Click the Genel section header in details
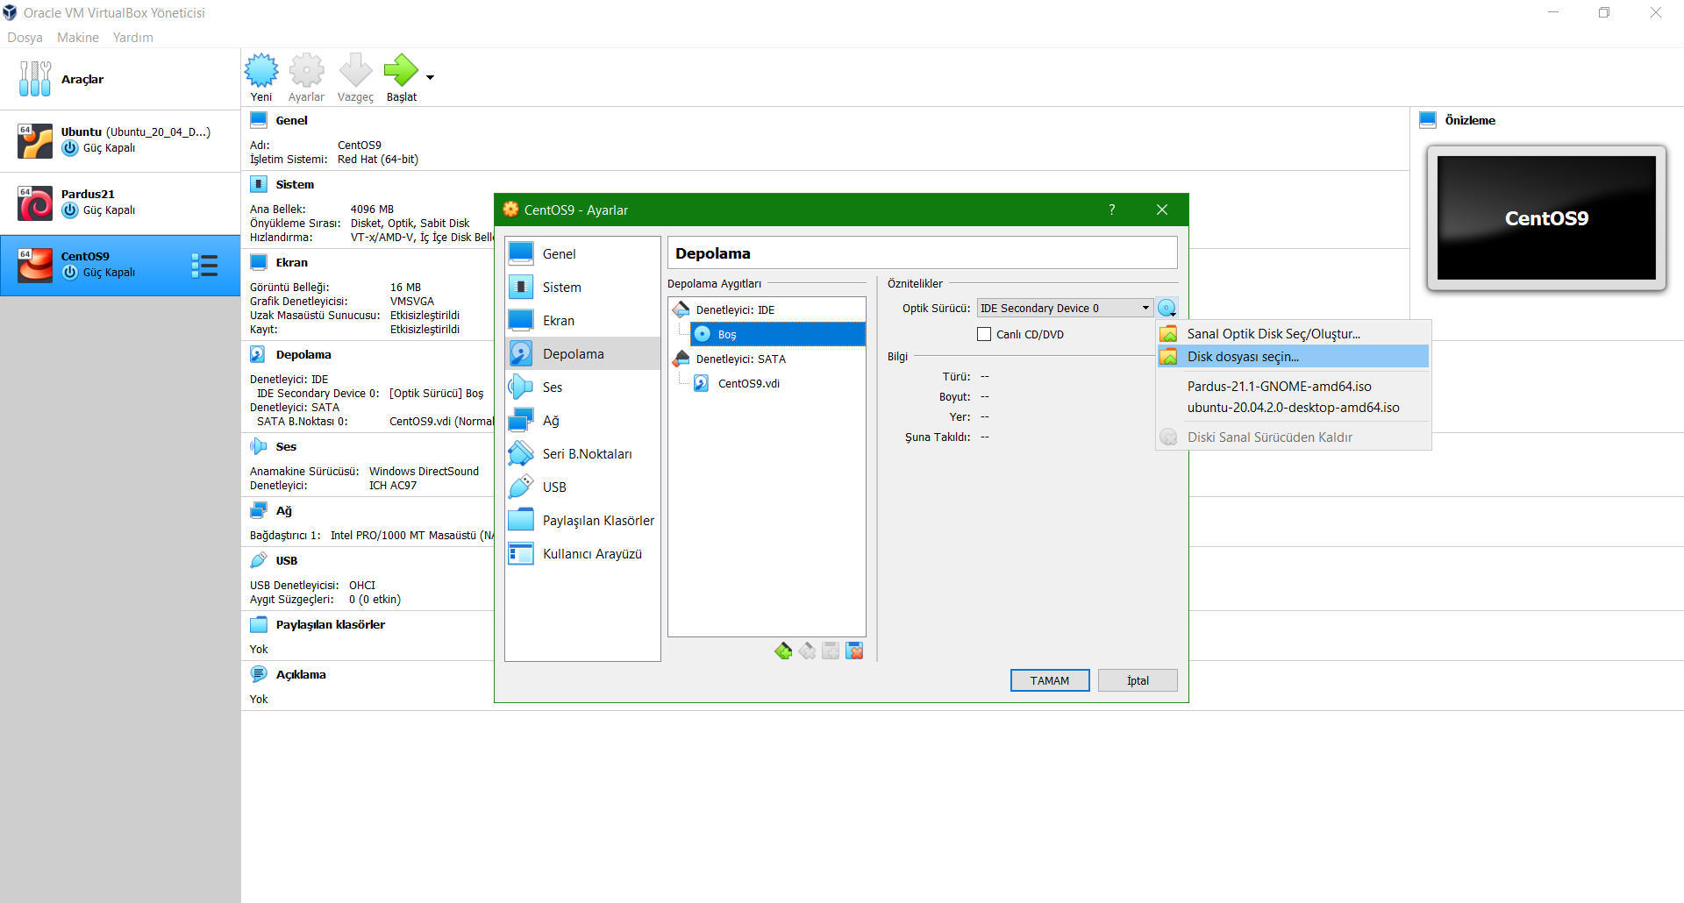Viewport: 1684px width, 903px height. point(291,120)
